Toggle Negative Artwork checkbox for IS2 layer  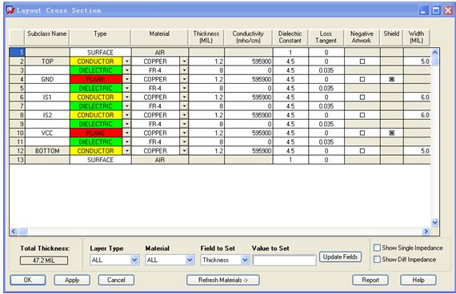coord(362,115)
